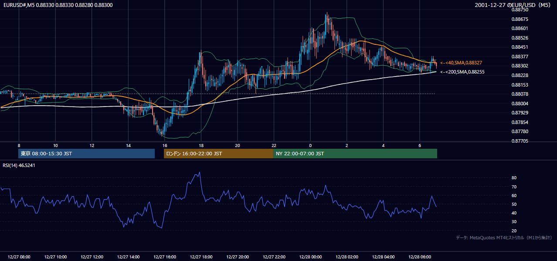This screenshot has height=261, width=557.
Task: Click price axis value 0.88228
Action: pyautogui.click(x=520, y=75)
